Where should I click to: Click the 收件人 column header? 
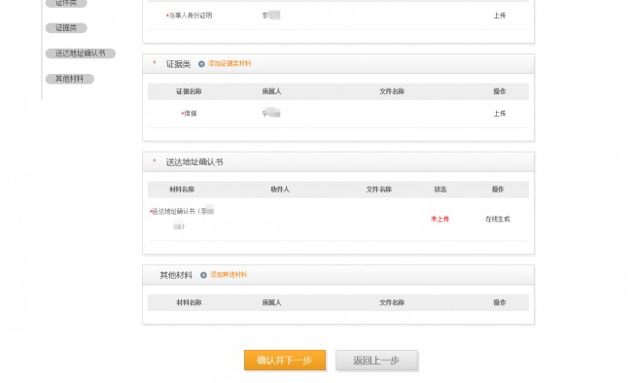(280, 190)
